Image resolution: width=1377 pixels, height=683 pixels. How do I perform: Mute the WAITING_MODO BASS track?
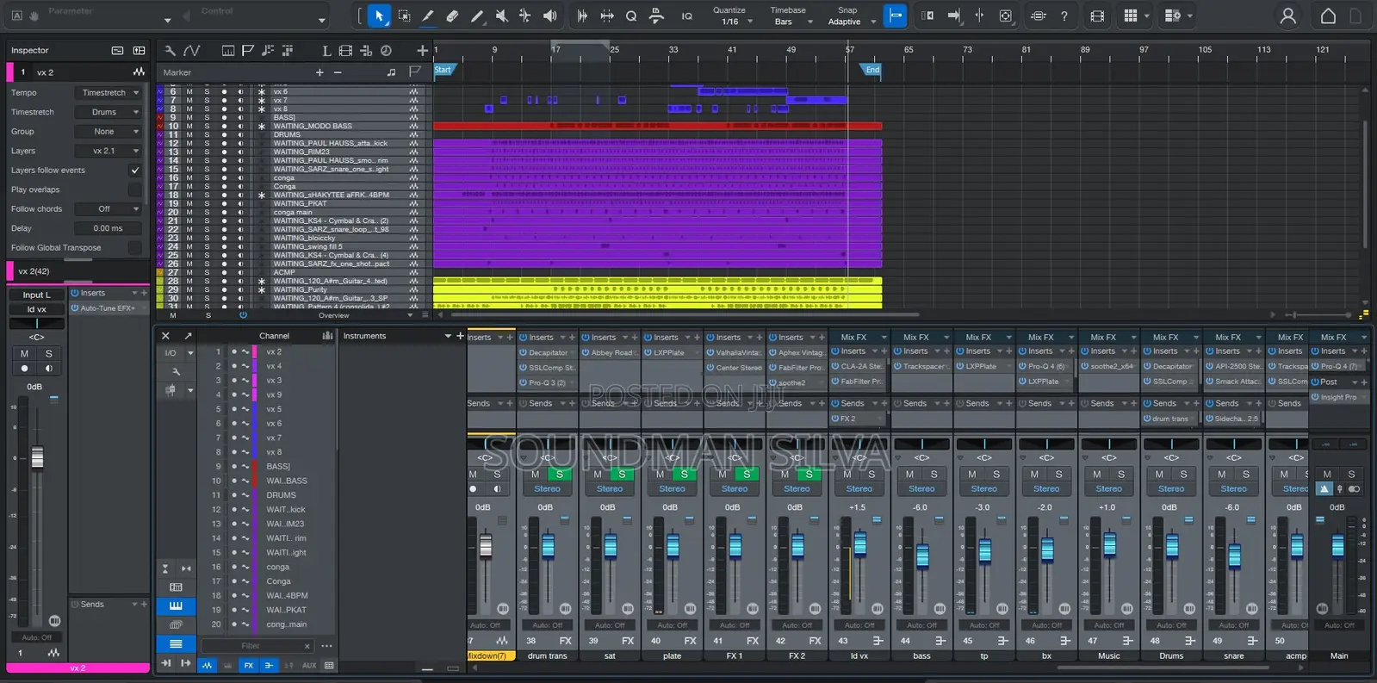coord(189,126)
